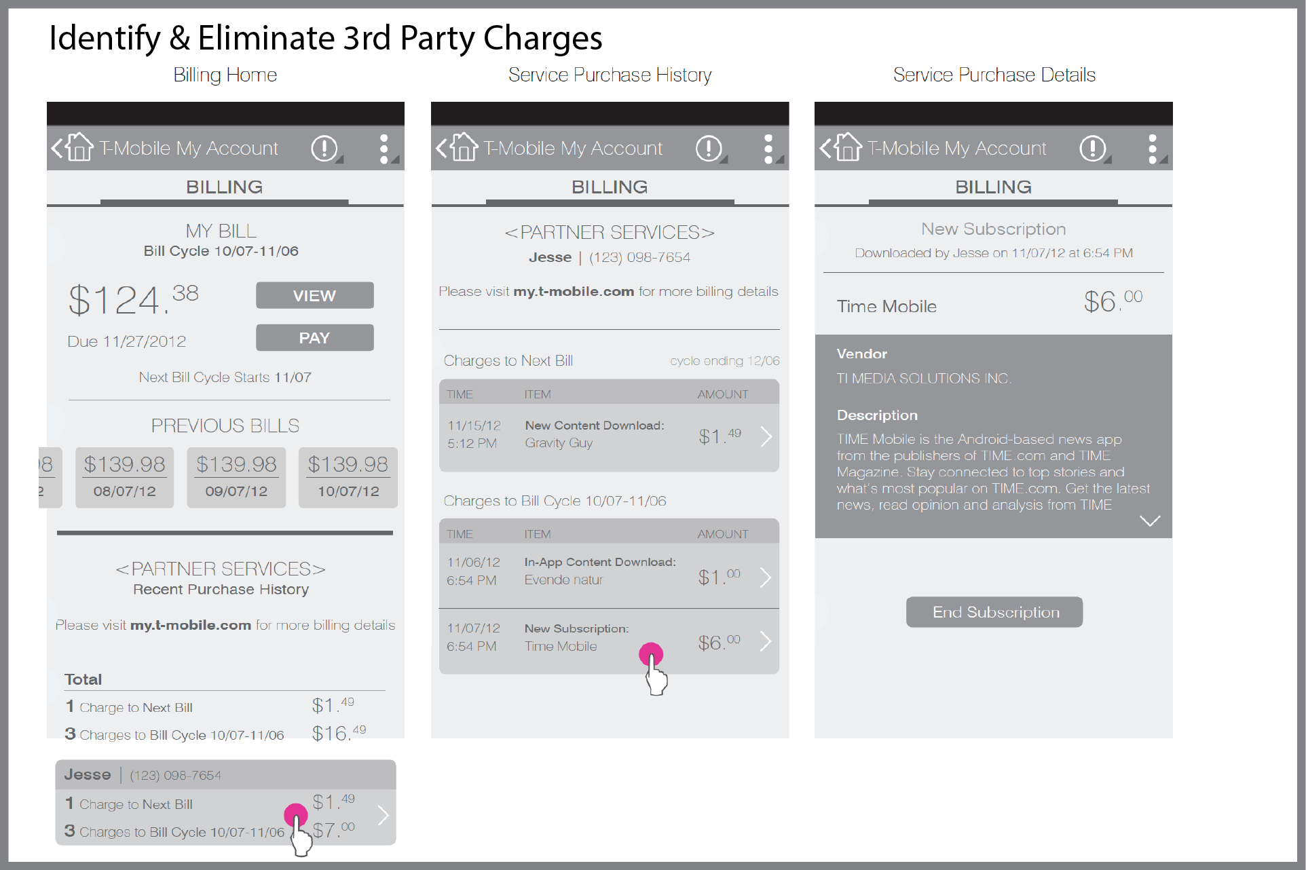Tap home icon in Service Purchase History

pos(464,147)
